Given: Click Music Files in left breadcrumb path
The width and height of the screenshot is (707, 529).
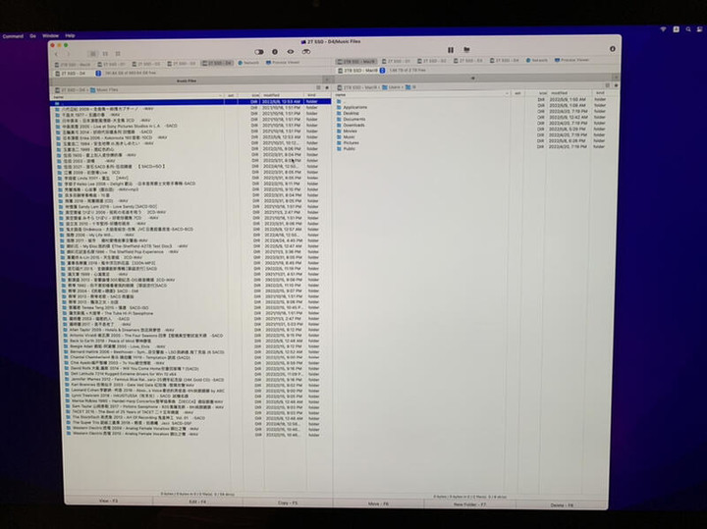Looking at the screenshot, I should [x=104, y=90].
